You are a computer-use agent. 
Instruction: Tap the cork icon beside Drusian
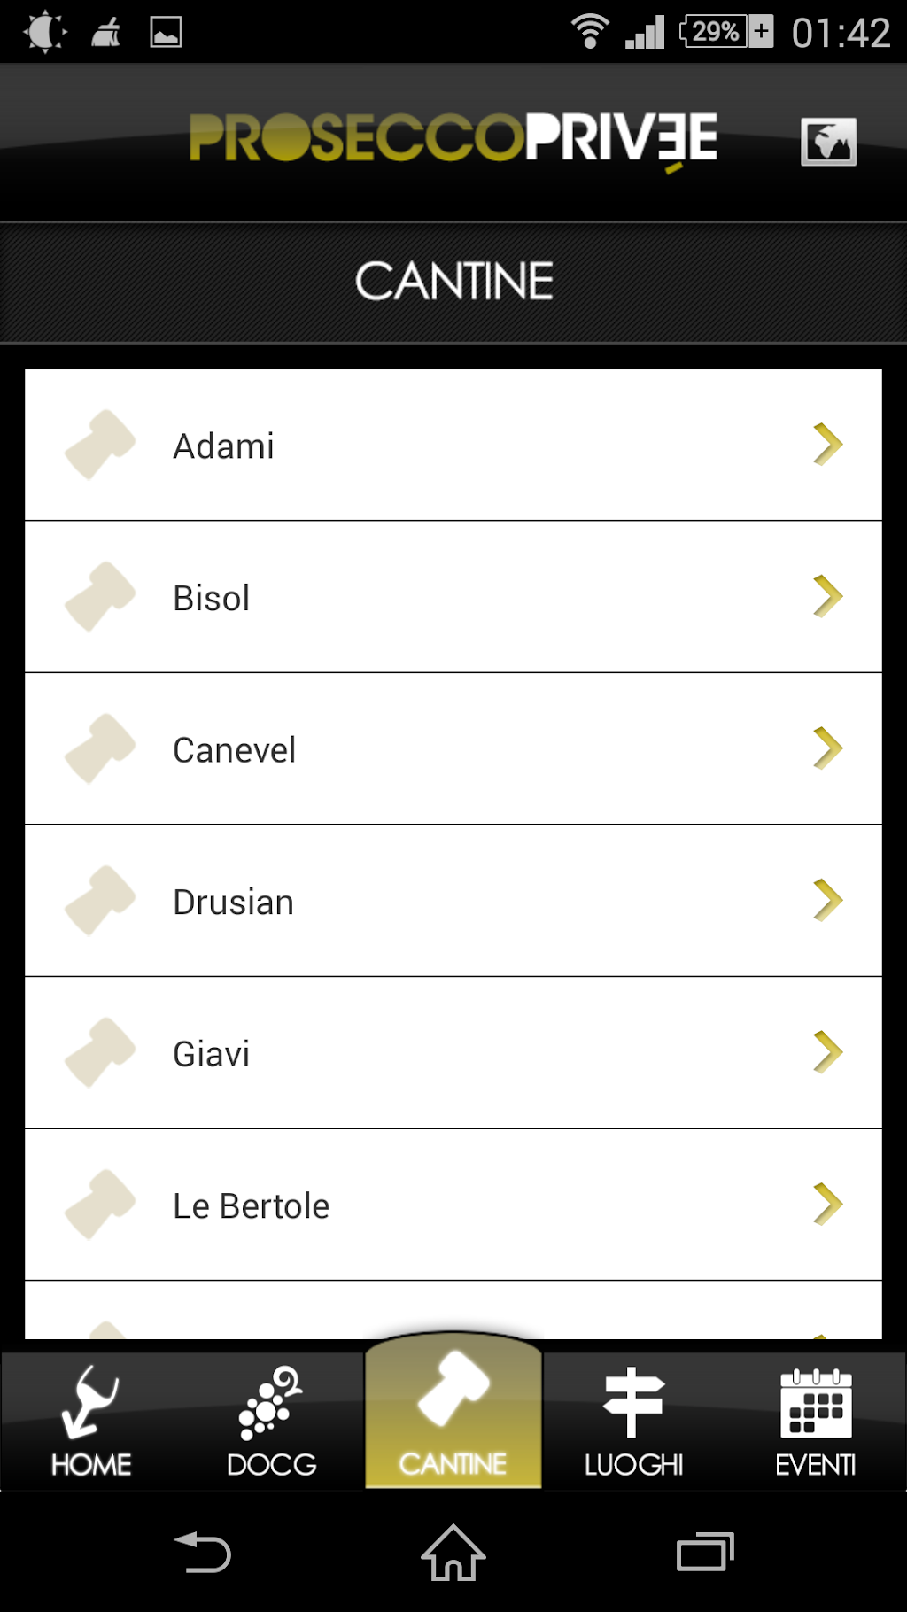tap(100, 901)
